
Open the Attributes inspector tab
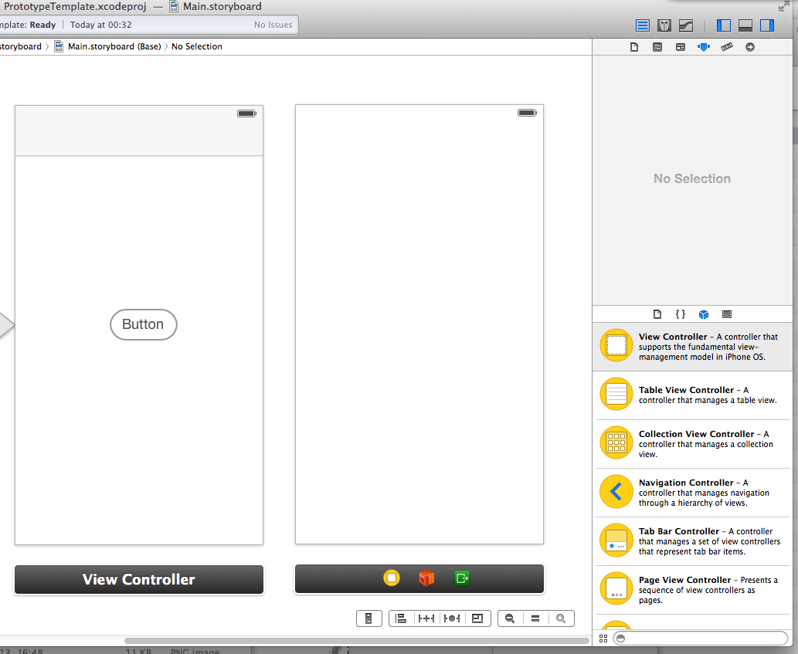point(703,47)
